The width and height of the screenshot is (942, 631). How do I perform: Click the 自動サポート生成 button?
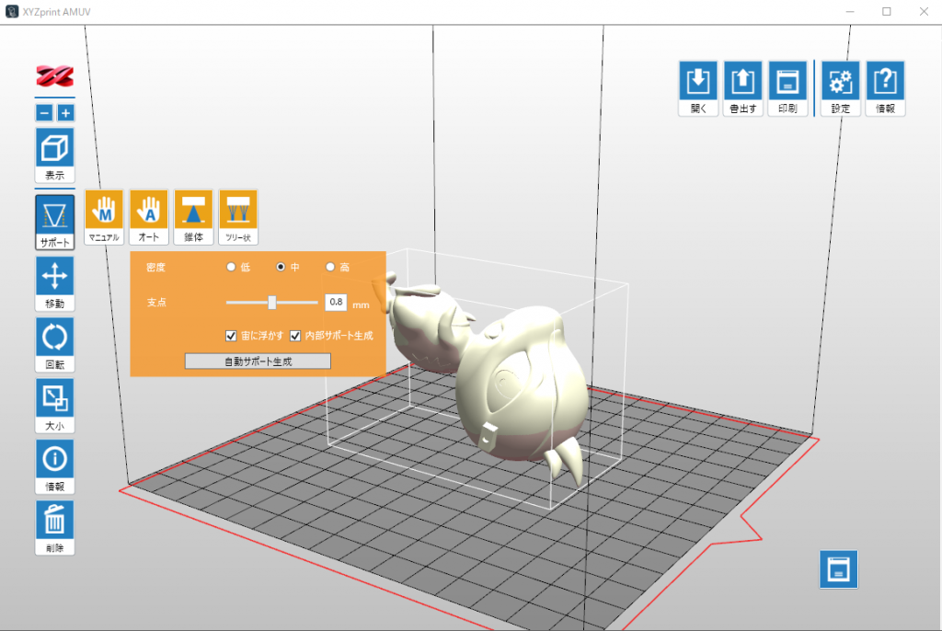click(258, 361)
